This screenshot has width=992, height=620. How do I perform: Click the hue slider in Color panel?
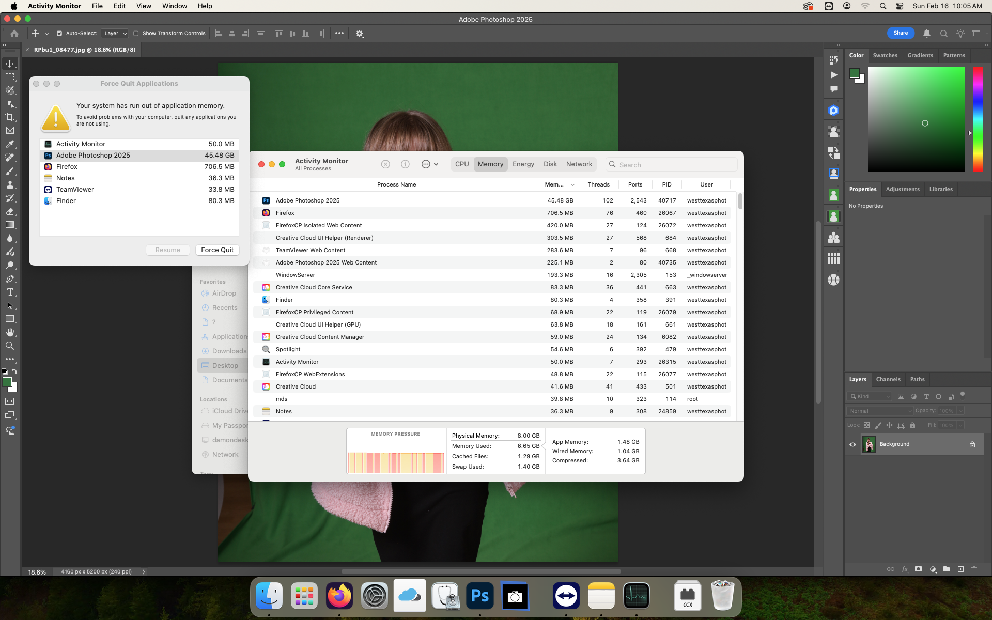978,119
